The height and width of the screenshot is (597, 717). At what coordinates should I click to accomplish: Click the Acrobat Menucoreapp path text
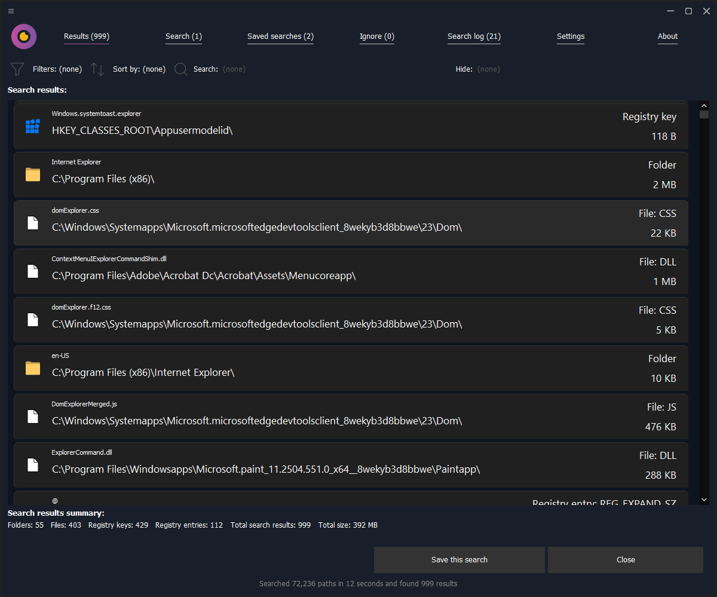(x=204, y=275)
